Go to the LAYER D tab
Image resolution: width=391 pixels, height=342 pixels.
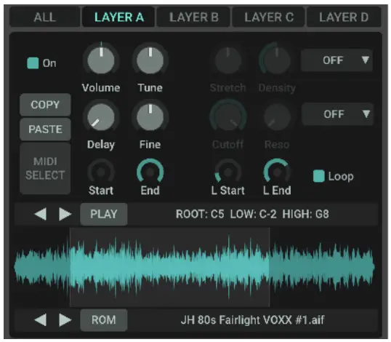(344, 17)
